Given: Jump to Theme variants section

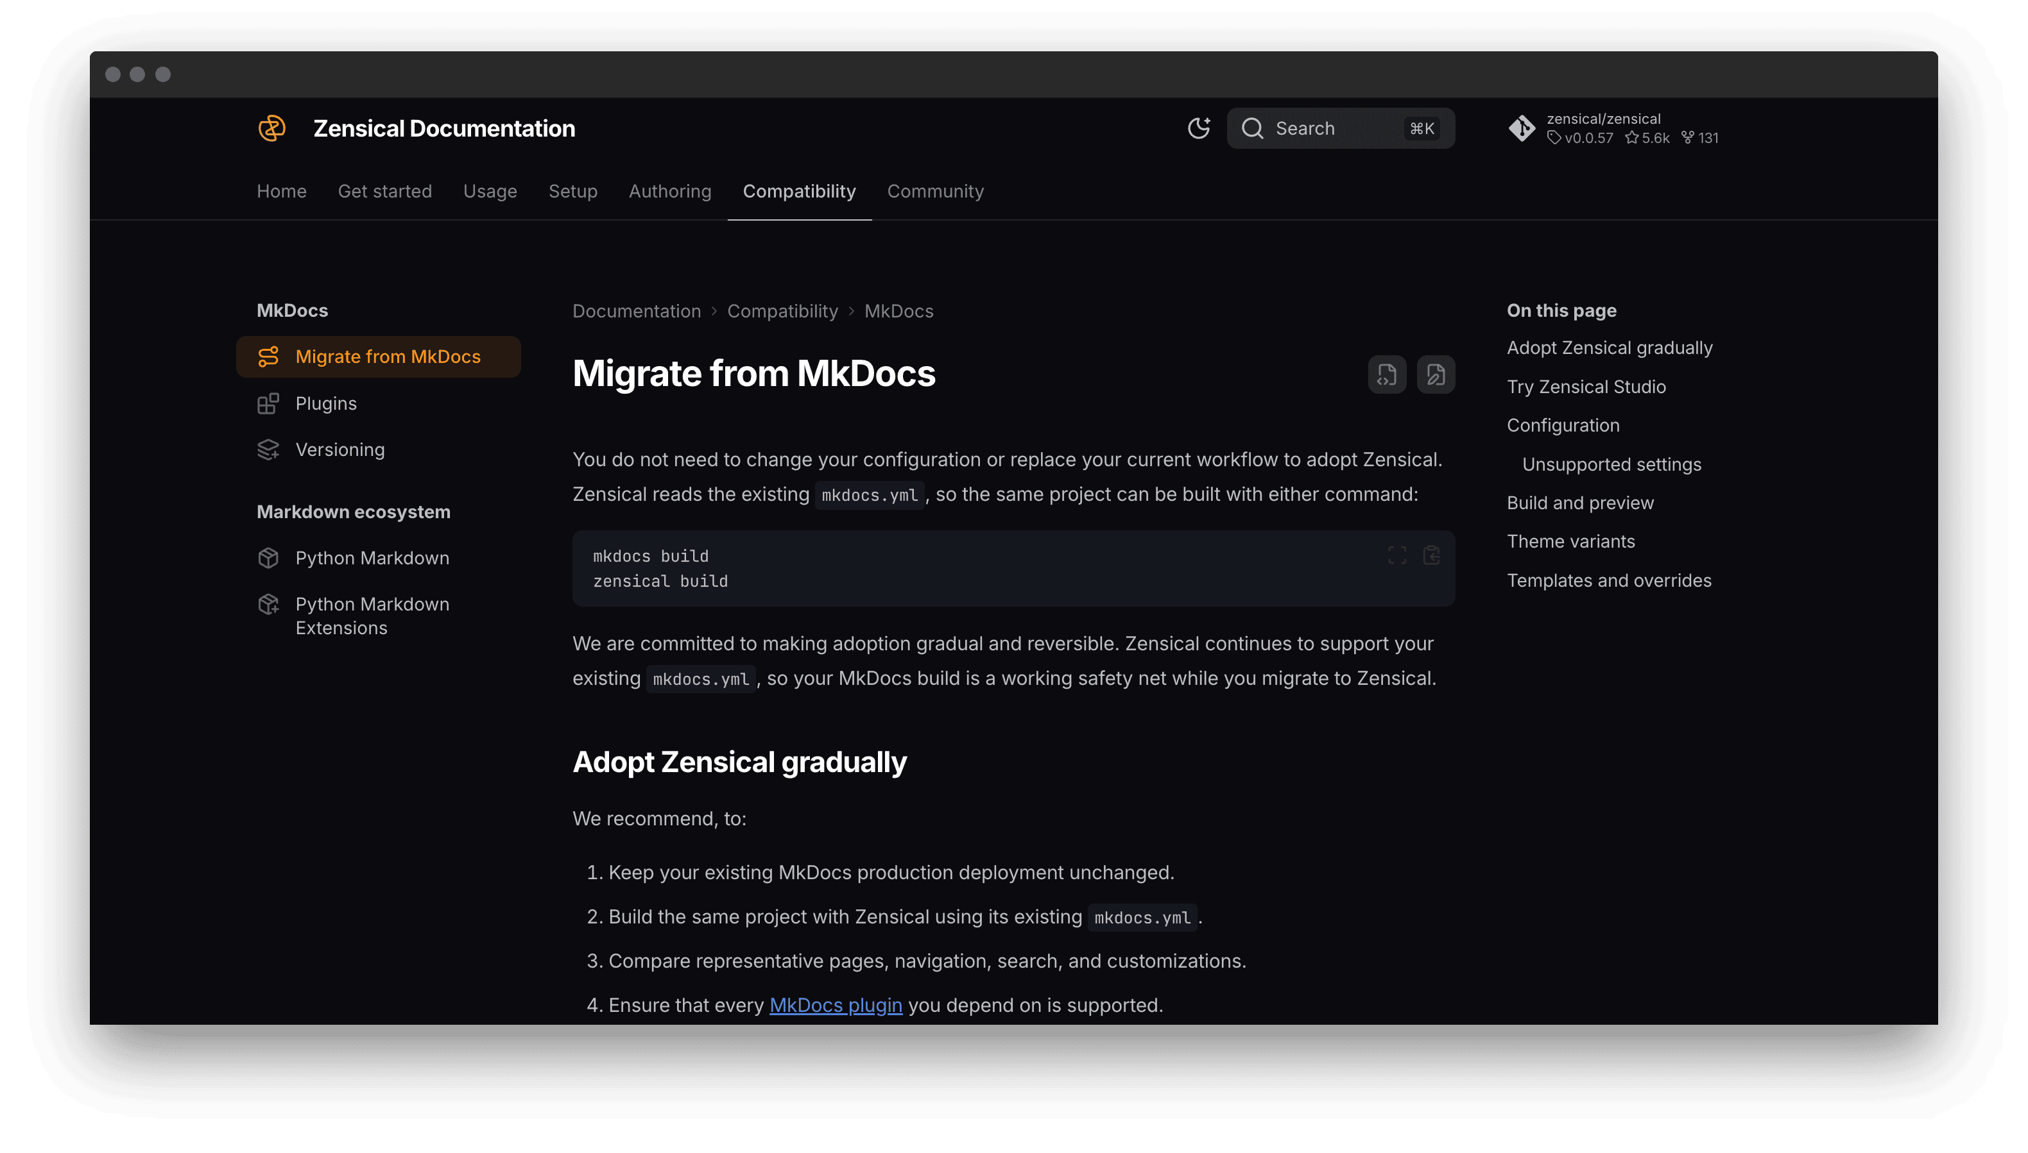Looking at the screenshot, I should 1570,542.
